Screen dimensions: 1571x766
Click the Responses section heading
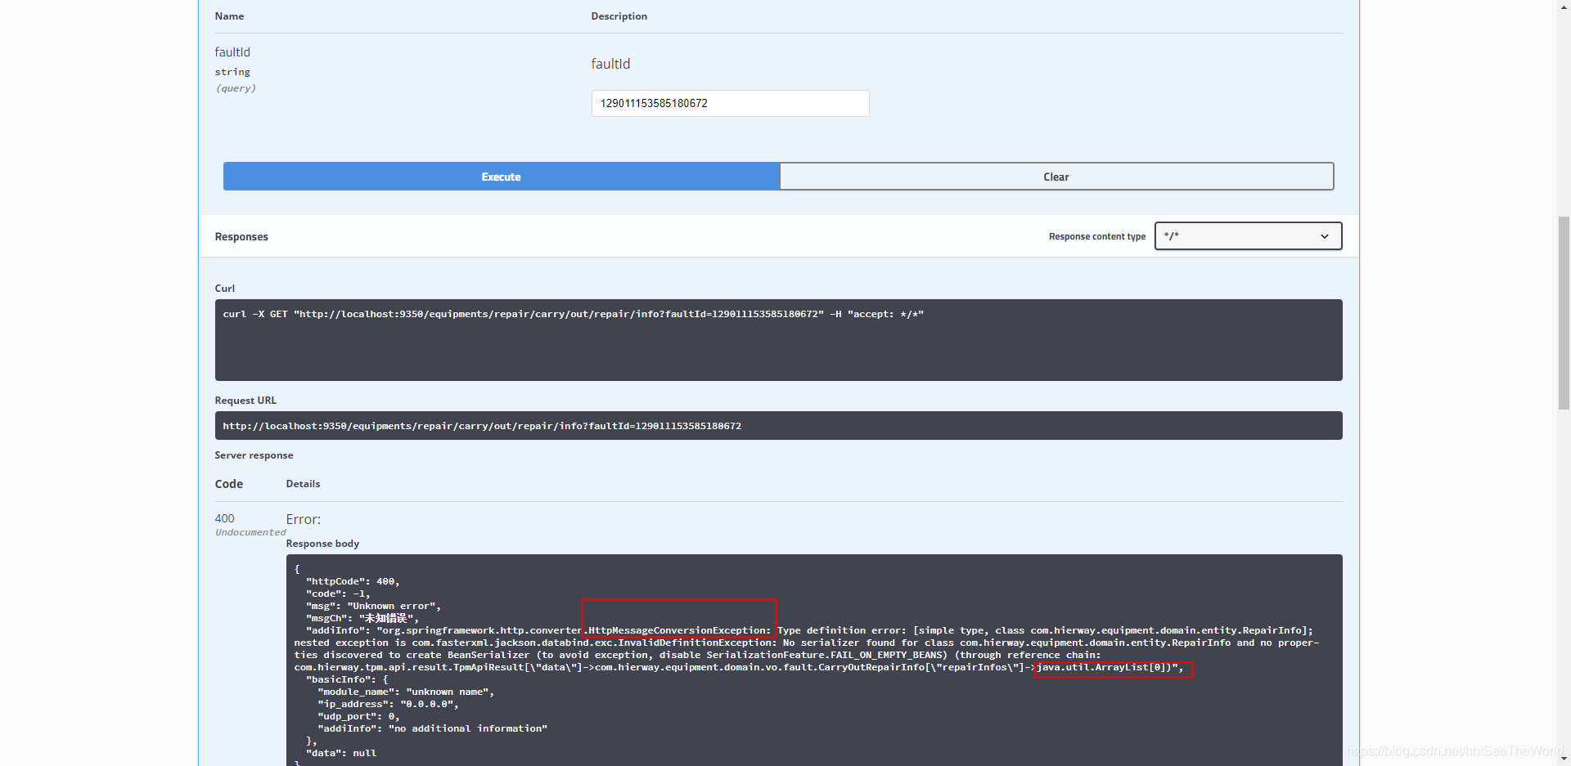click(x=241, y=236)
